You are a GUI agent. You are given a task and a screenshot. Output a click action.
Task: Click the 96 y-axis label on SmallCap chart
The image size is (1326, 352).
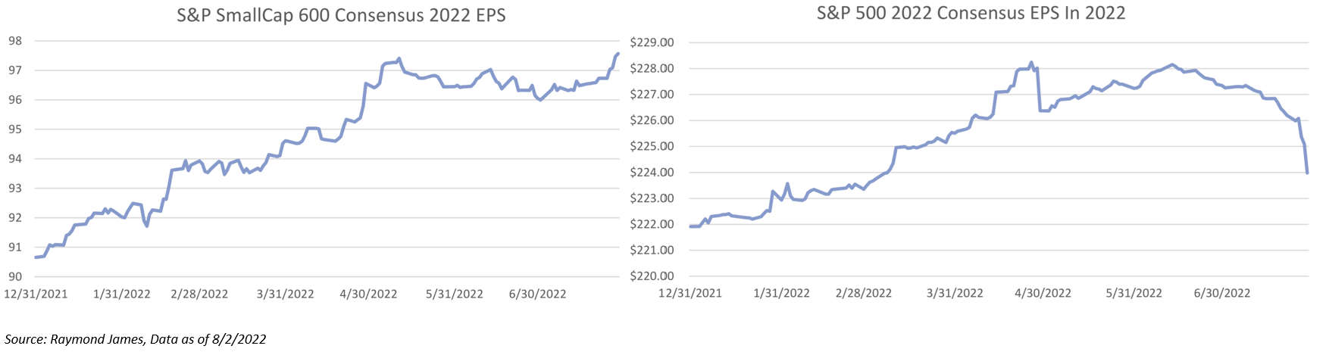[15, 100]
